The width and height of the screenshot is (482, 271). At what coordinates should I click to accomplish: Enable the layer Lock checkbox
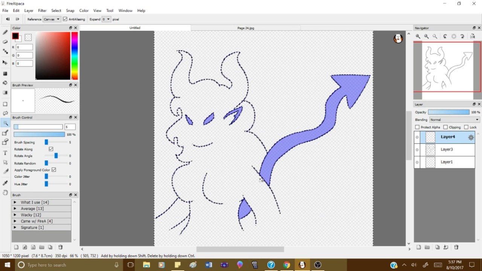pos(466,127)
